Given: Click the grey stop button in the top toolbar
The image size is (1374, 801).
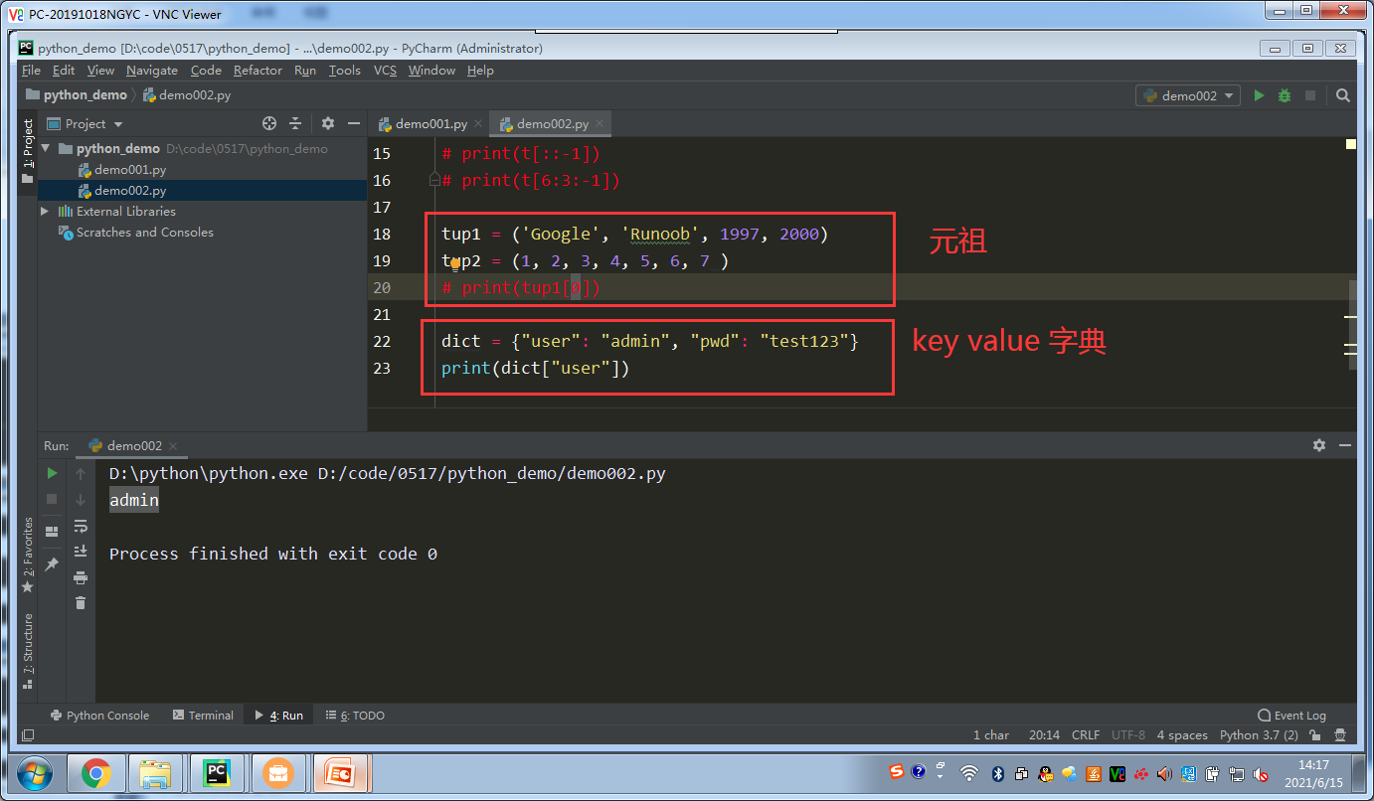Looking at the screenshot, I should click(x=1310, y=95).
